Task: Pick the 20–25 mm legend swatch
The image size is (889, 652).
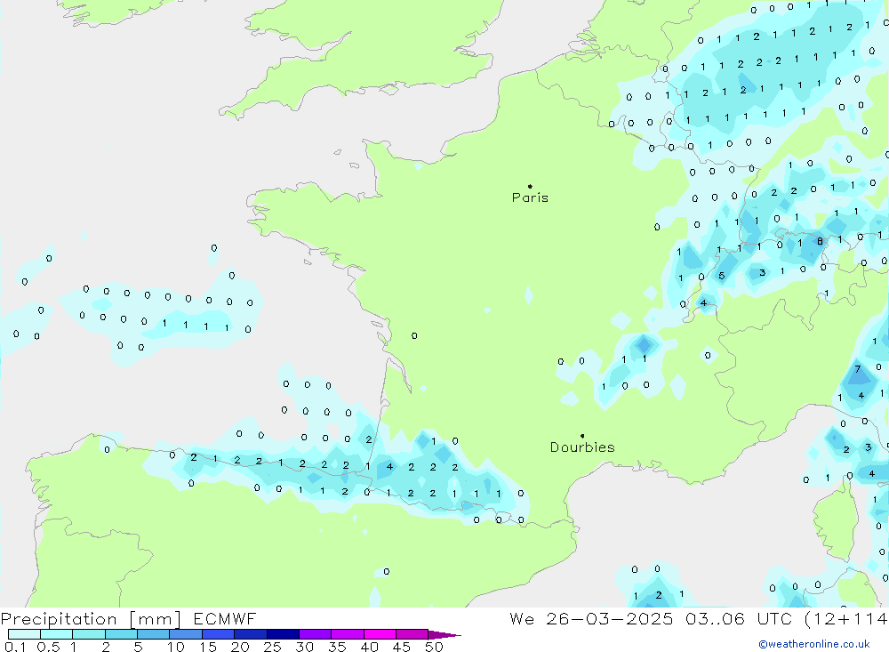Action: point(250,634)
